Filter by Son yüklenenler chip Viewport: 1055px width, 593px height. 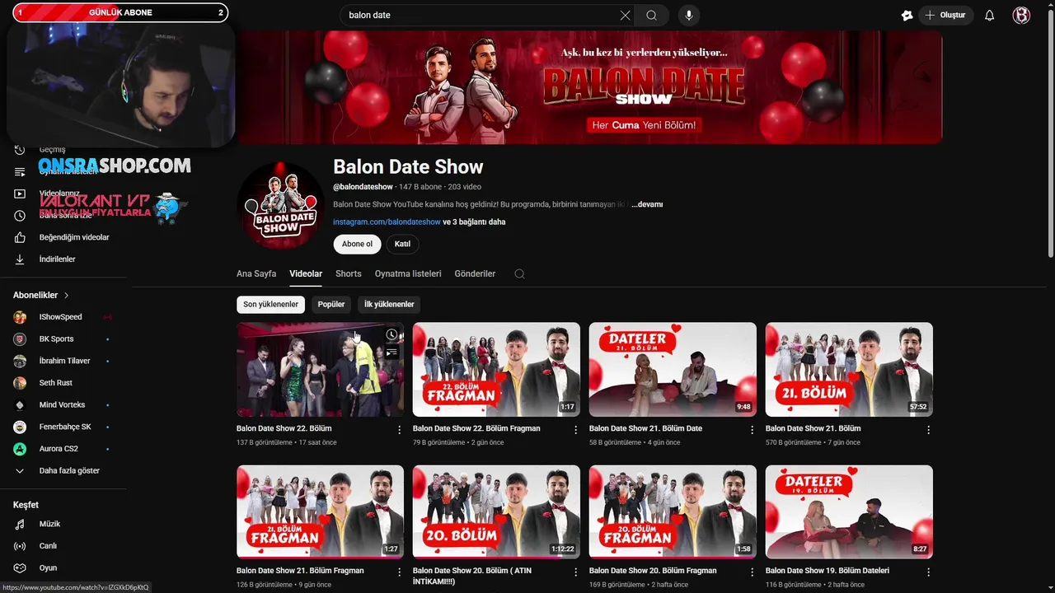tap(270, 305)
